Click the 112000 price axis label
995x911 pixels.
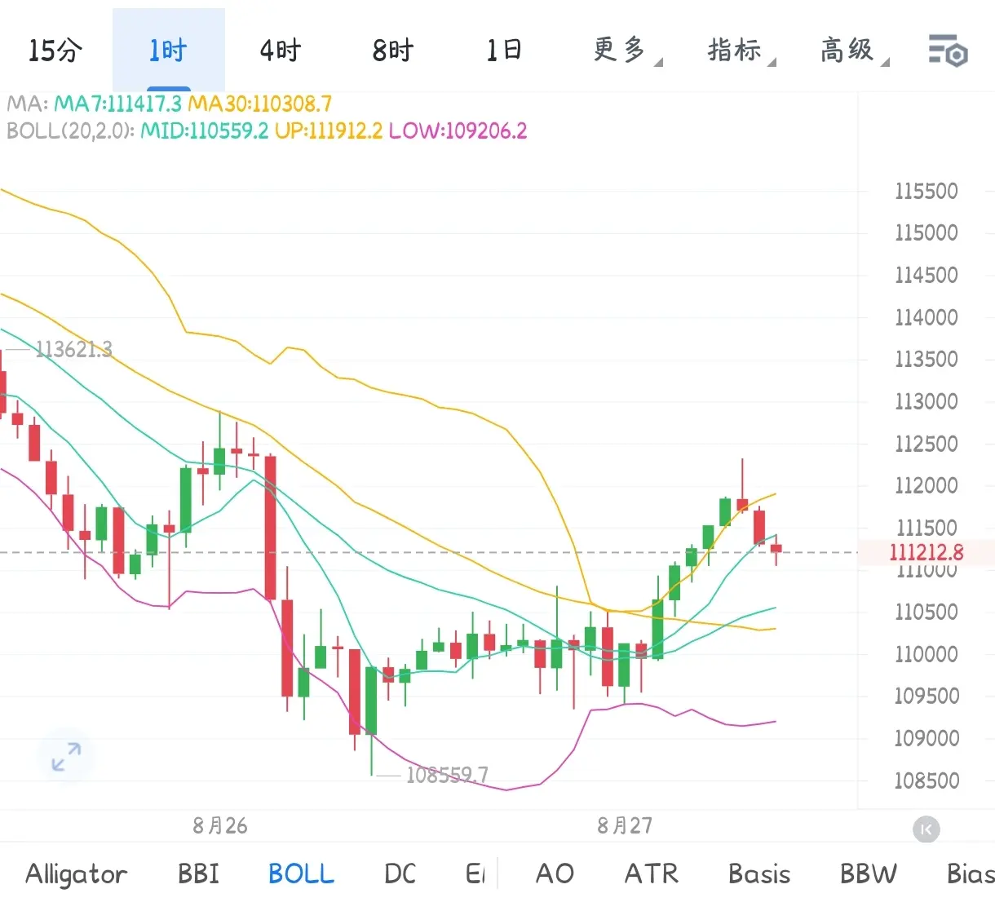[926, 486]
